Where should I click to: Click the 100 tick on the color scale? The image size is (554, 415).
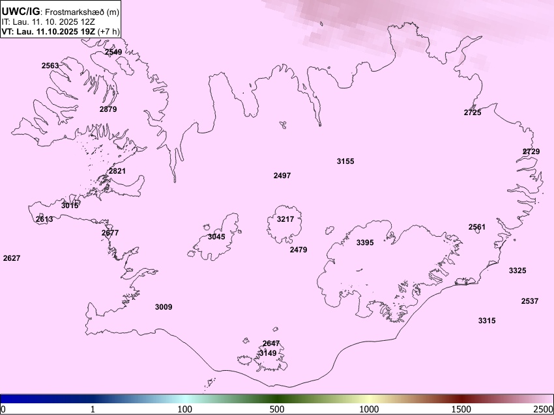[185, 409]
